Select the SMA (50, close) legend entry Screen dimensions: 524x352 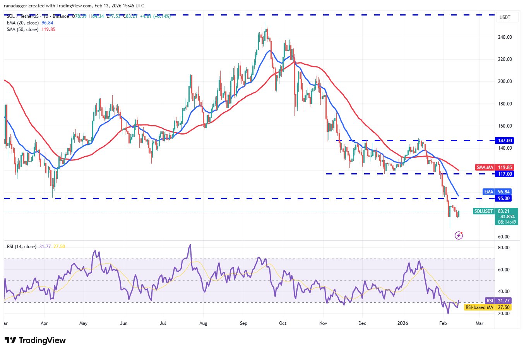[22, 29]
